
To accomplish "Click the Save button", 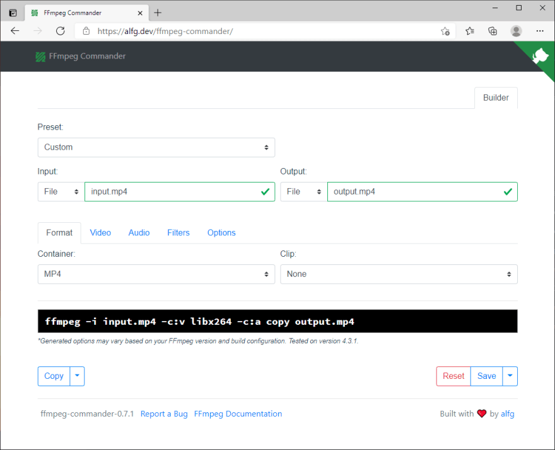I will (486, 376).
